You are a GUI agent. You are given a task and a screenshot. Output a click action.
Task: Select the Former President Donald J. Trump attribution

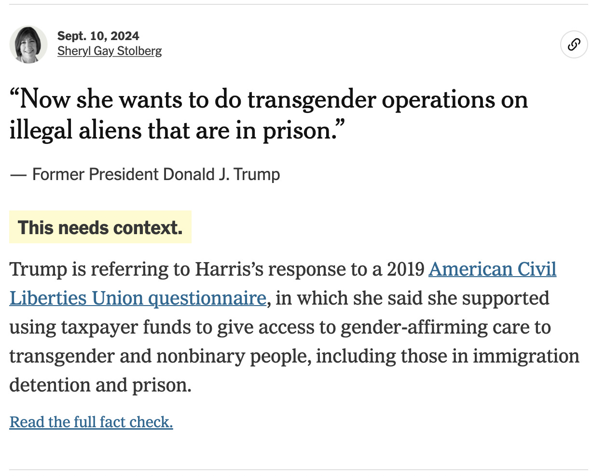click(x=145, y=174)
